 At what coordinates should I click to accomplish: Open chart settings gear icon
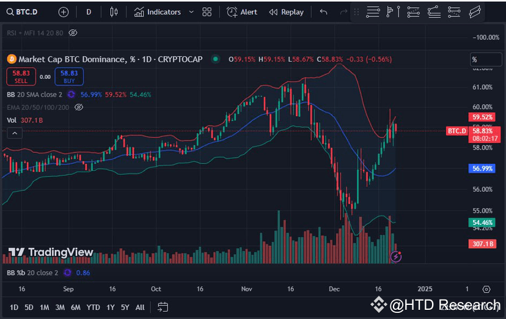pos(486,289)
